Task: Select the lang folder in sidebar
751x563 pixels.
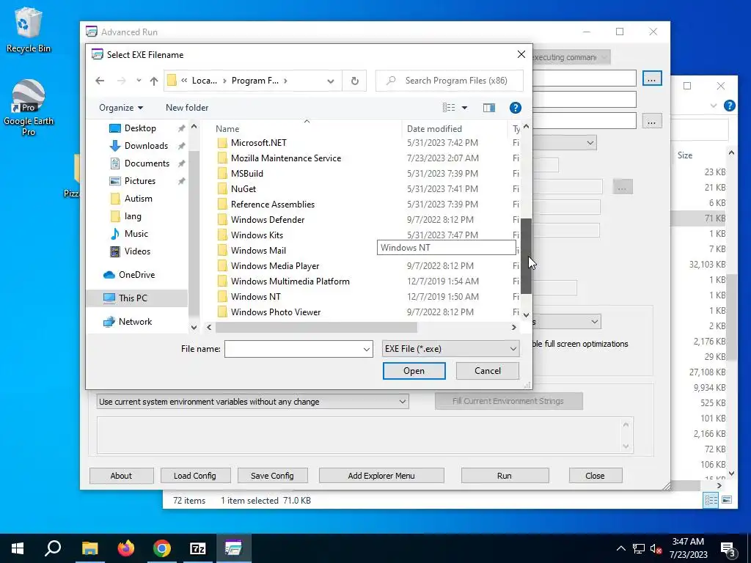Action: (133, 216)
